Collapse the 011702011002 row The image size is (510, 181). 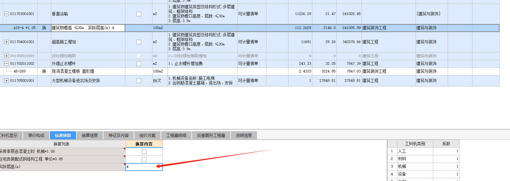[6, 63]
